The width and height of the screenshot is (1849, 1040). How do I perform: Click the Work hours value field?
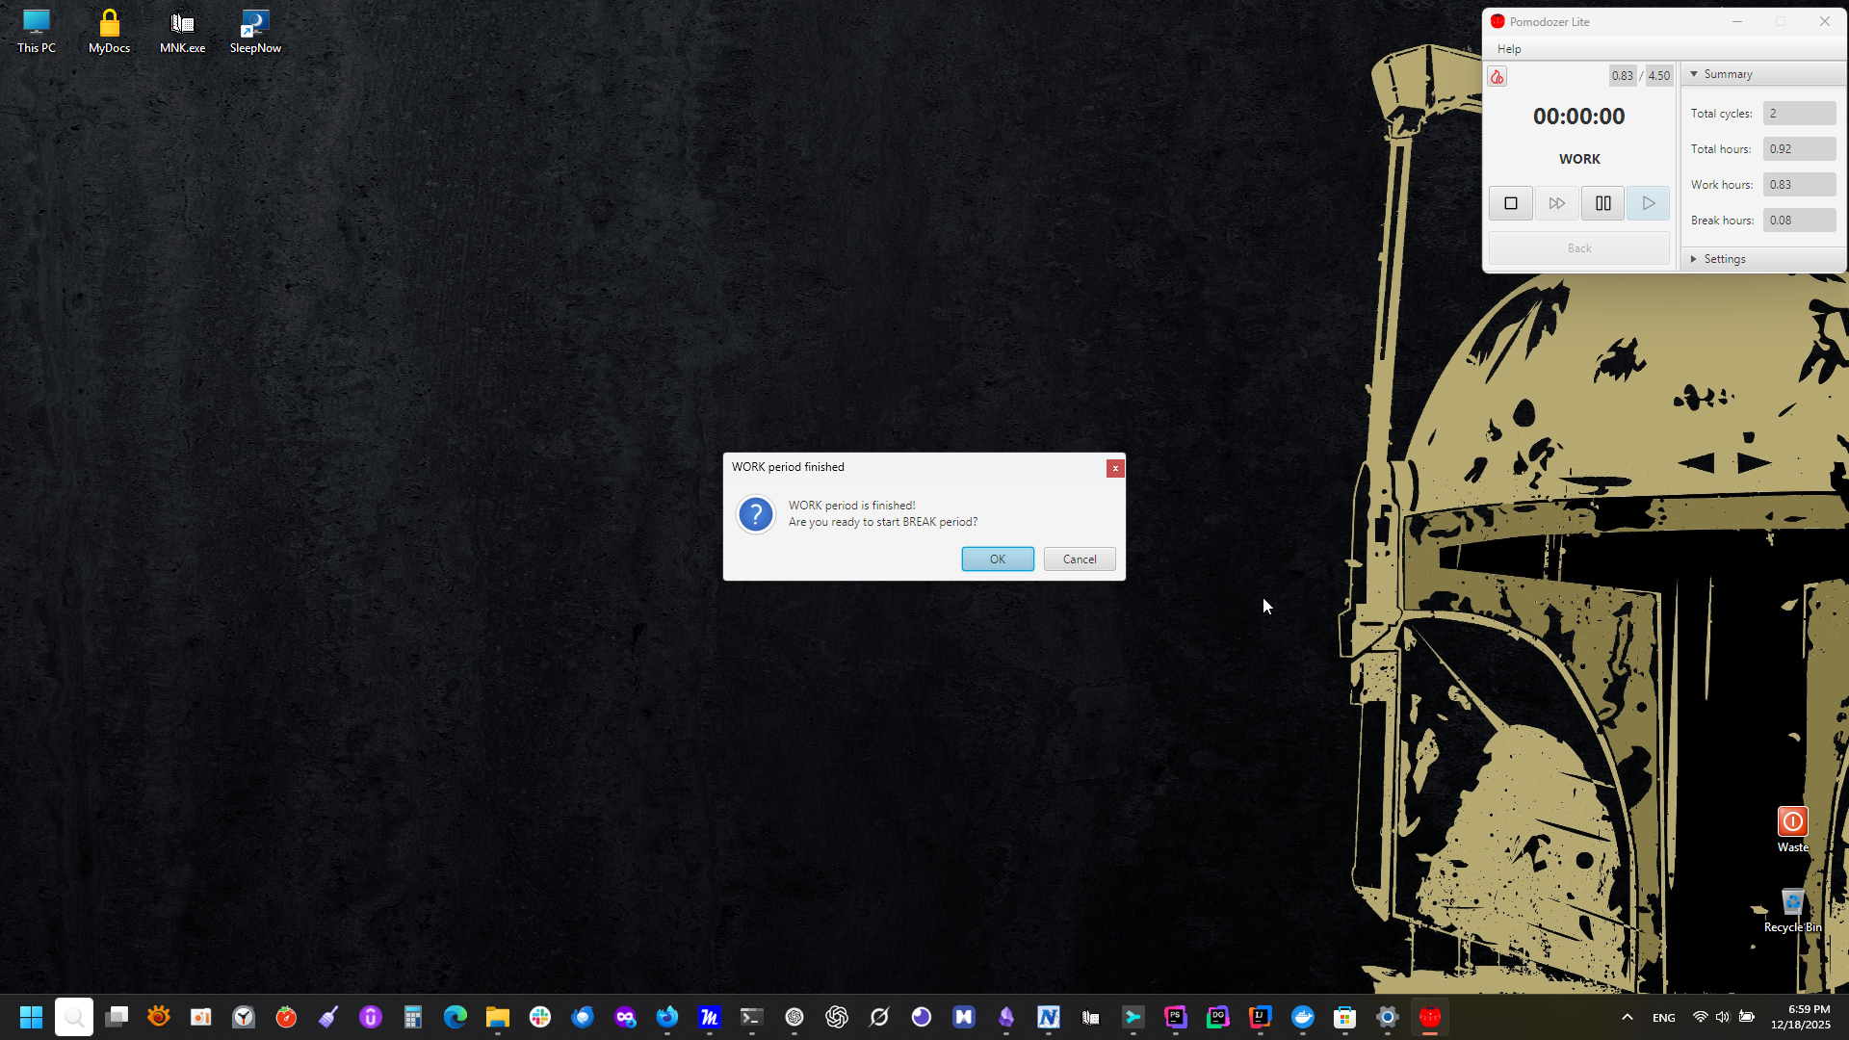[1798, 185]
